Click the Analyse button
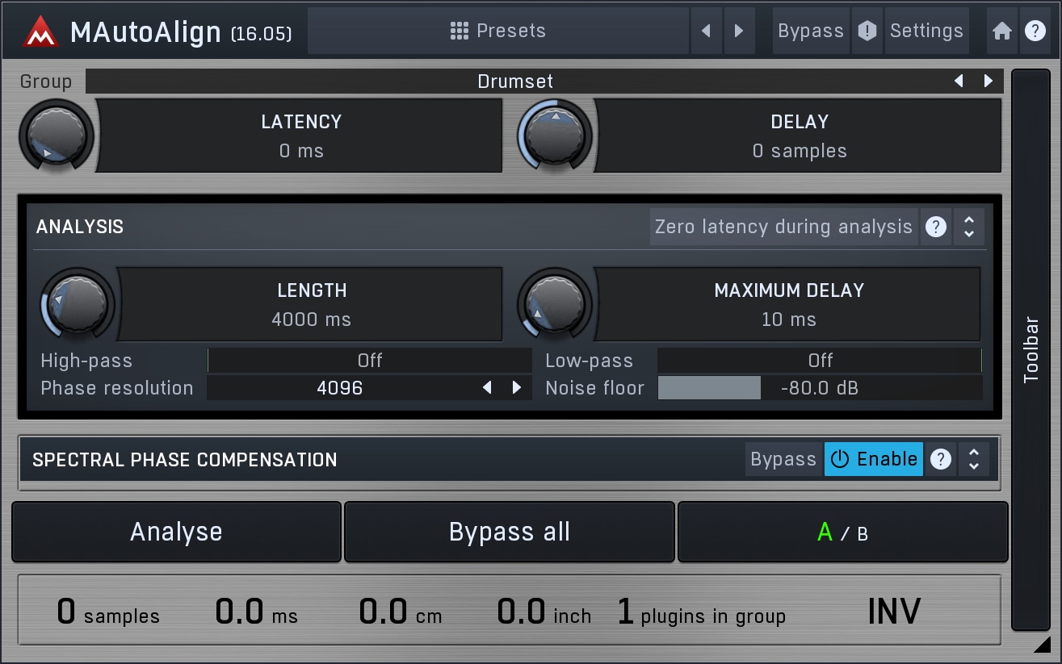The image size is (1062, 664). (176, 532)
